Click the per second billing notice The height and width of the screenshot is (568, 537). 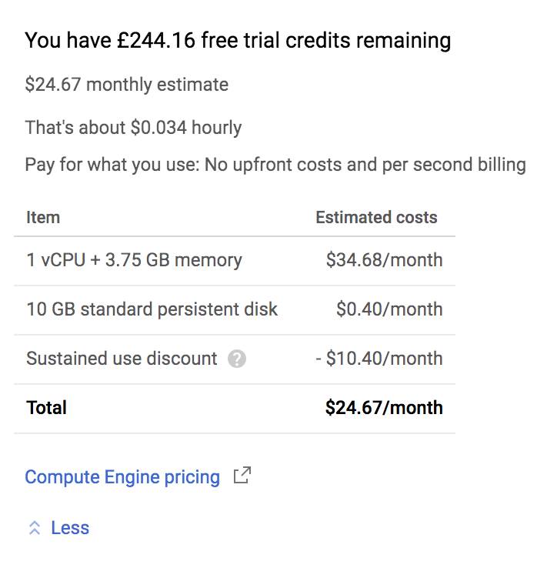[275, 165]
